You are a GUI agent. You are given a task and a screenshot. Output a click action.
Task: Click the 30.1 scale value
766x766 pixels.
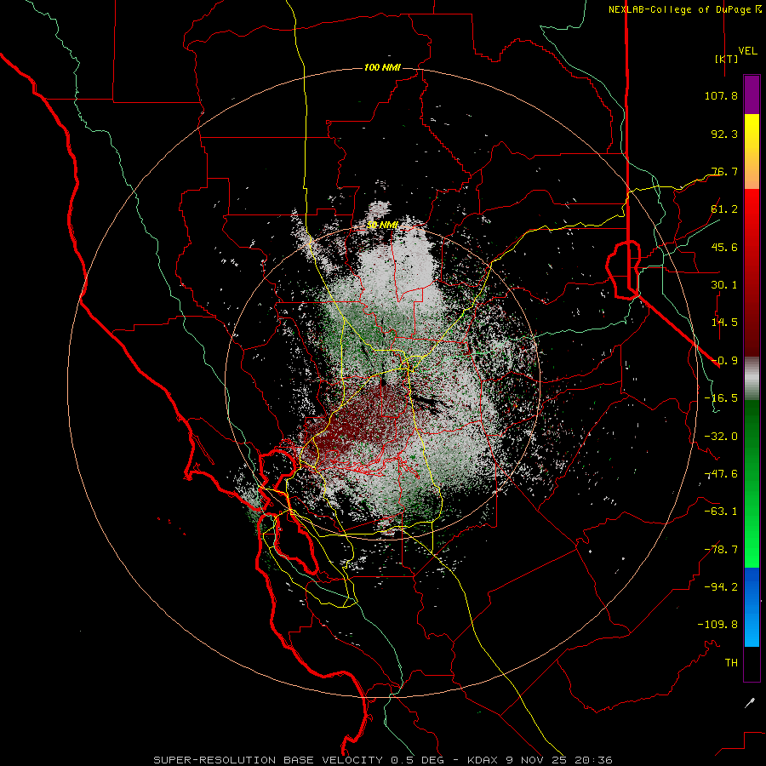724,285
